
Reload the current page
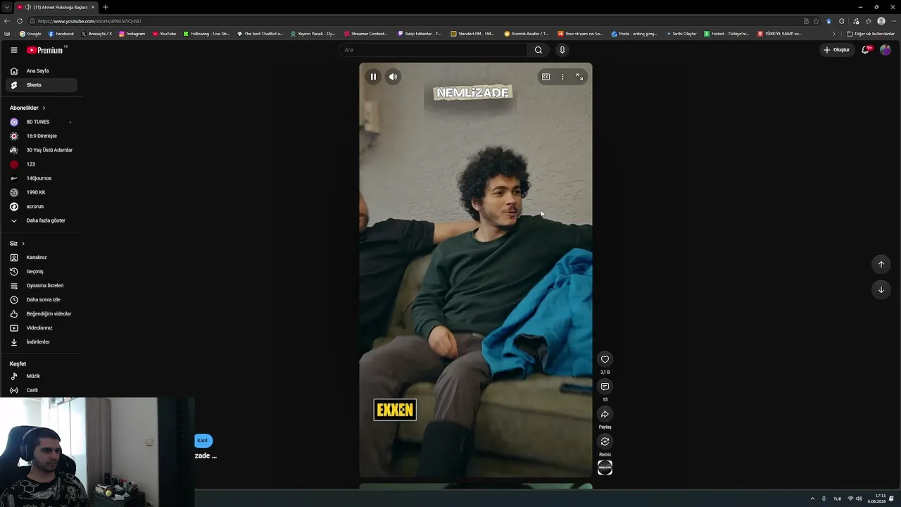click(19, 21)
